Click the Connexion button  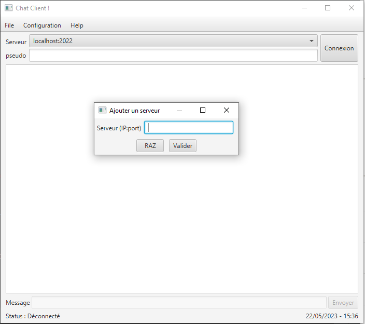click(339, 48)
